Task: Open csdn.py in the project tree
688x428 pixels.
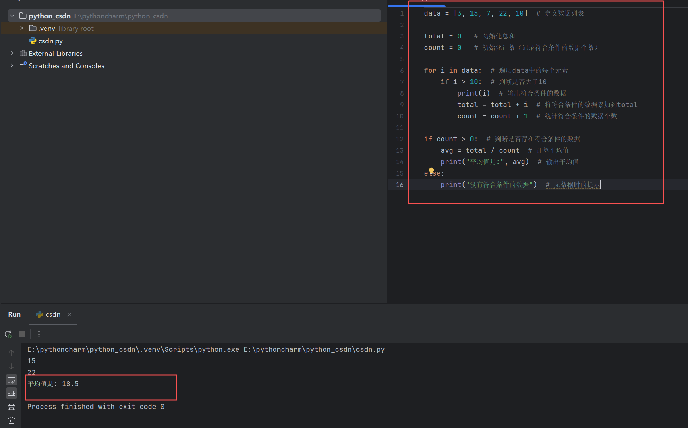Action: click(x=50, y=41)
